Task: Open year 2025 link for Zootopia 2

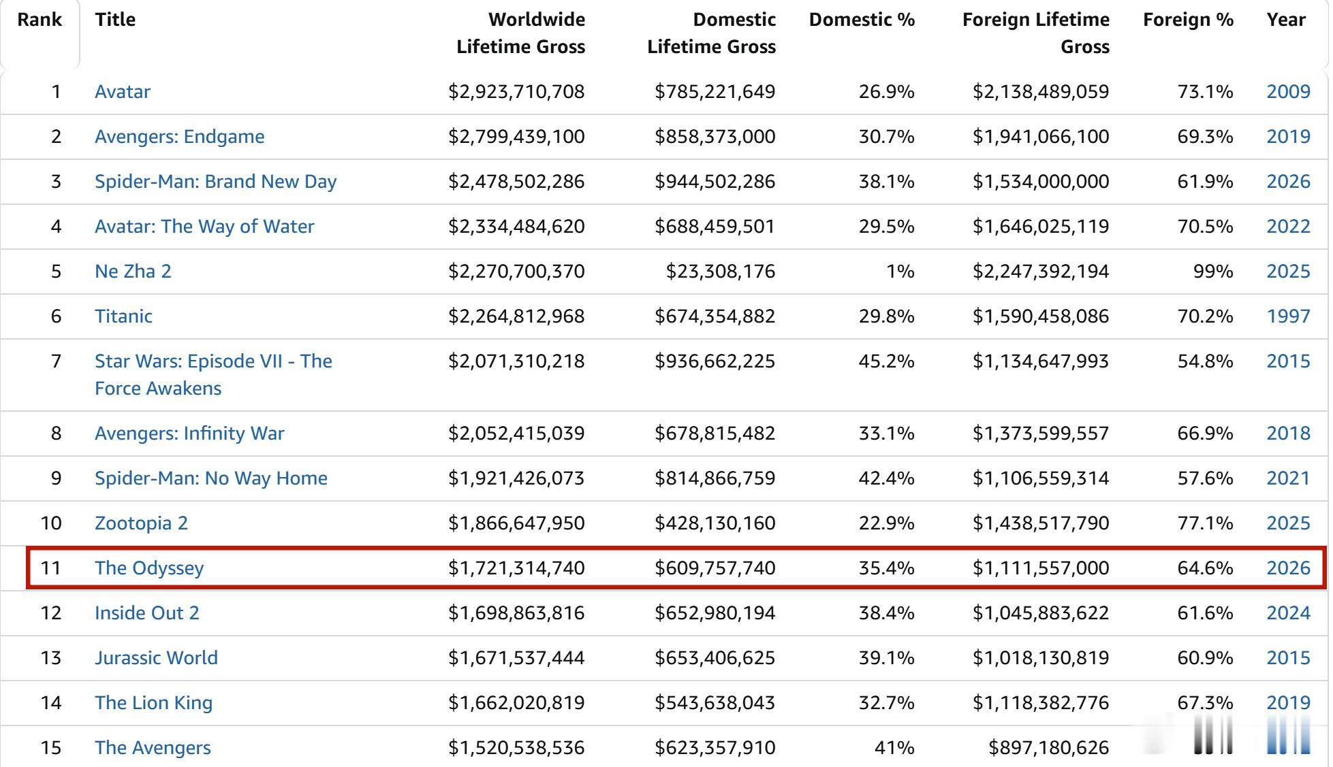Action: [x=1288, y=523]
